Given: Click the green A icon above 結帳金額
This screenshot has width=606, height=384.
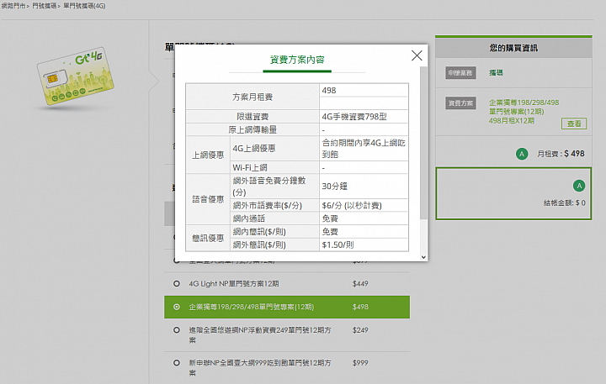Looking at the screenshot, I should pos(579,186).
